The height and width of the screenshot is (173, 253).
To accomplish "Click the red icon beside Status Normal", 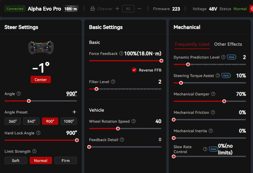I will point(251,9).
